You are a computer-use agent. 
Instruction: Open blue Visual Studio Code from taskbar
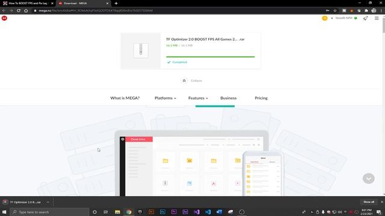point(208,212)
